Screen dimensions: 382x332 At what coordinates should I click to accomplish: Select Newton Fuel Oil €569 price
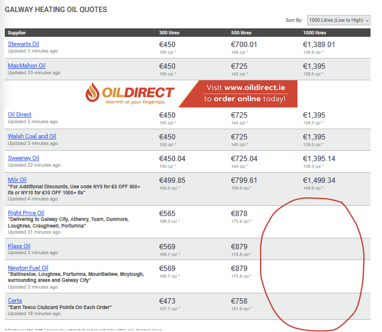pos(167,269)
